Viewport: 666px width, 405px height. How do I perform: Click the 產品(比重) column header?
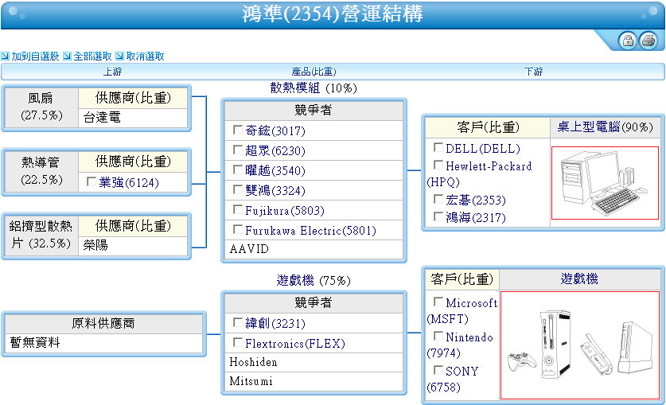314,72
